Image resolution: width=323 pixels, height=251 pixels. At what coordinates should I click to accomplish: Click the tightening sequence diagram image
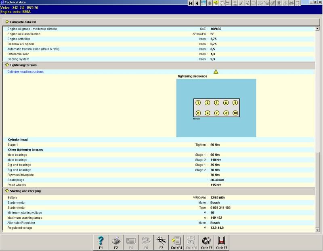pos(216,108)
